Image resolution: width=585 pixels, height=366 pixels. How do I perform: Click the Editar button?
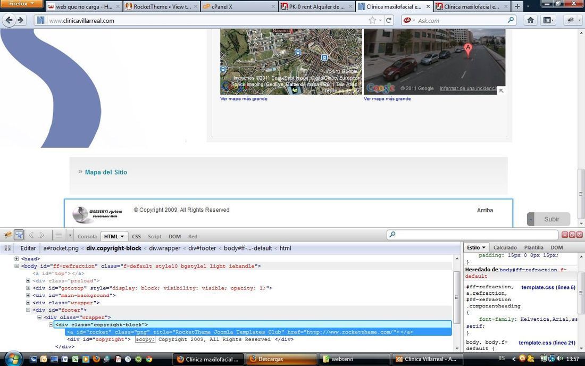tap(28, 248)
